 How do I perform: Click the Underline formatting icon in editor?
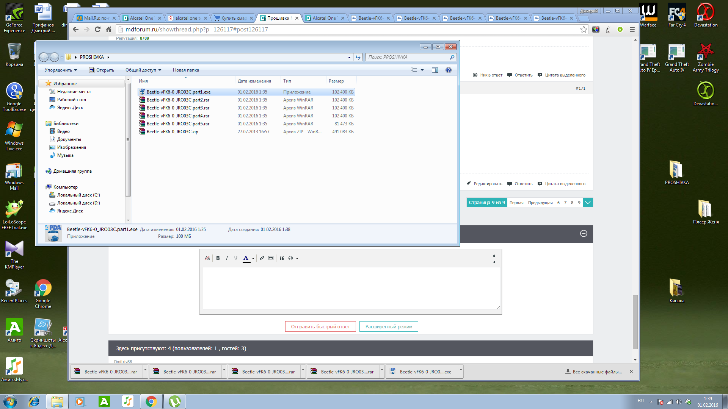pos(235,258)
